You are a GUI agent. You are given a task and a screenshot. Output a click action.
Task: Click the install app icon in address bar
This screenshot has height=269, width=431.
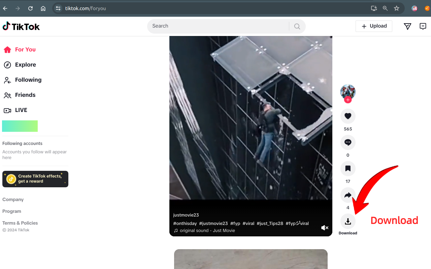(374, 8)
